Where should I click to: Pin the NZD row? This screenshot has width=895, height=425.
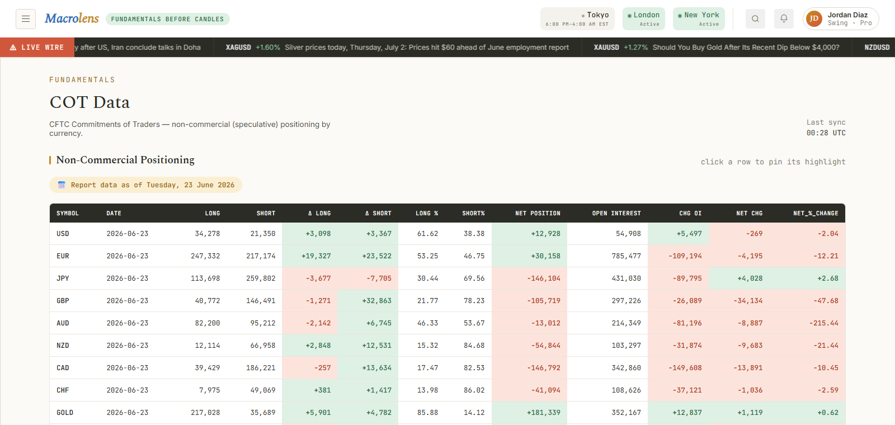(x=447, y=346)
